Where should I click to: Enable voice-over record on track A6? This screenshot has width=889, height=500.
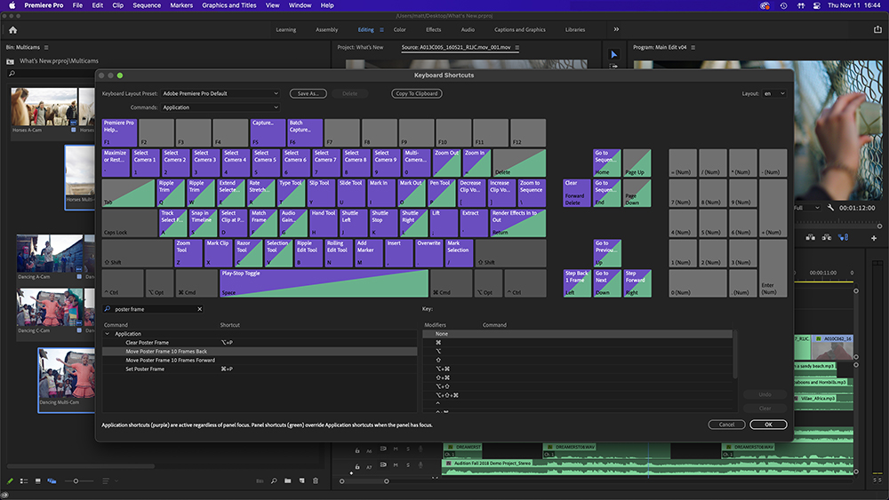[x=420, y=449]
